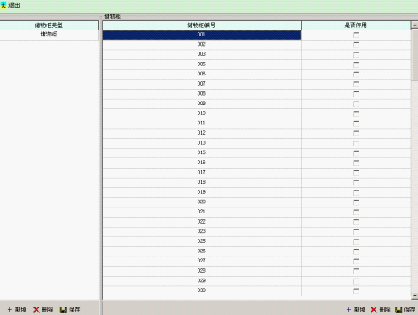The height and width of the screenshot is (315, 418).
Task: Select locker row 002
Action: point(202,44)
